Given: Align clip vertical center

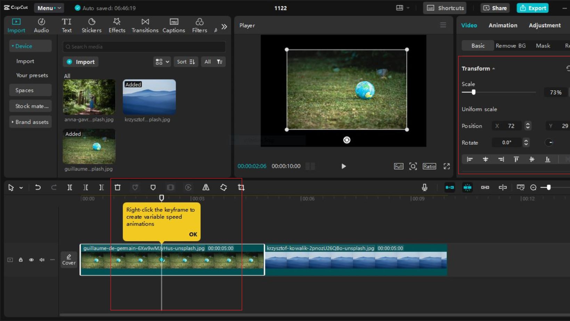Looking at the screenshot, I should [532, 159].
